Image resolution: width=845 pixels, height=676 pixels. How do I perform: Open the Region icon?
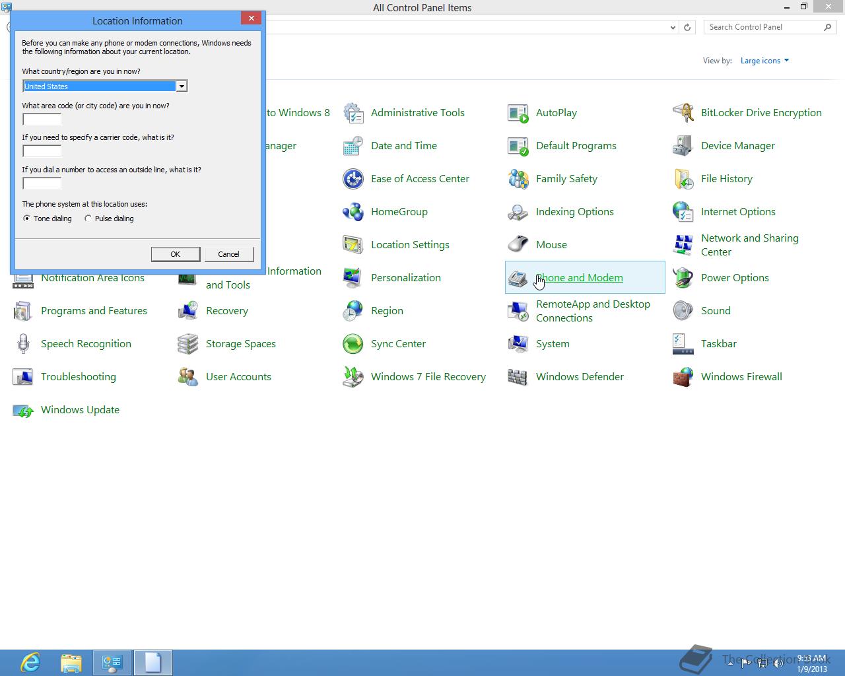tap(353, 311)
